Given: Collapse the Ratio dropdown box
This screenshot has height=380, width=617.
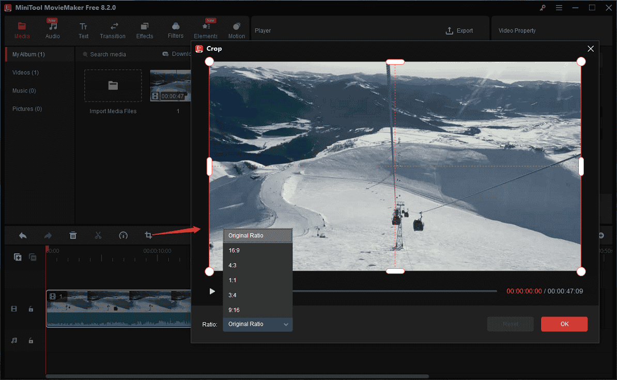Looking at the screenshot, I should click(x=258, y=324).
